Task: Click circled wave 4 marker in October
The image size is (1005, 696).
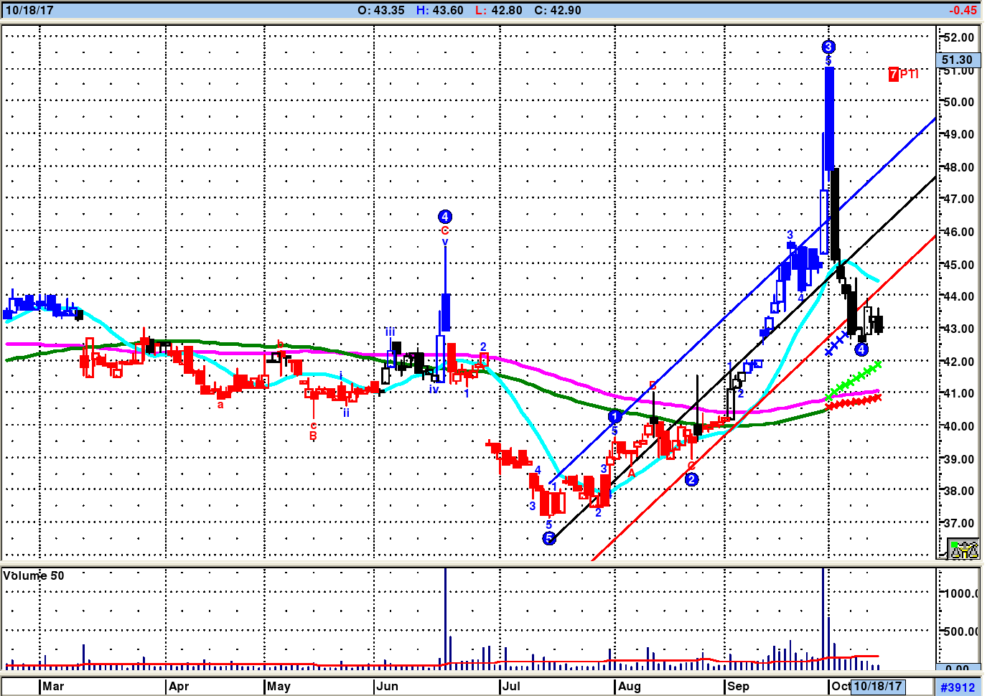Action: (x=861, y=349)
